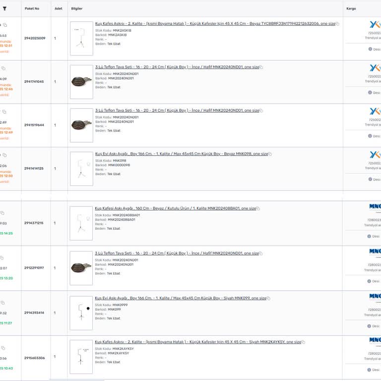The image size is (381, 381).
Task: Copy order number in row with package 2941519644
Action: coord(4,112)
